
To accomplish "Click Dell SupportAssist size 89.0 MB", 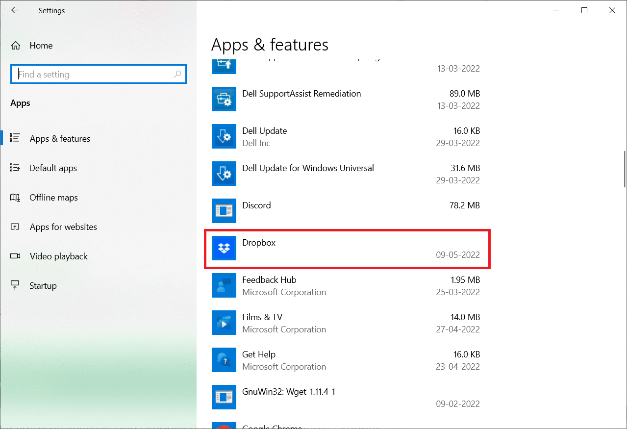I will [465, 94].
